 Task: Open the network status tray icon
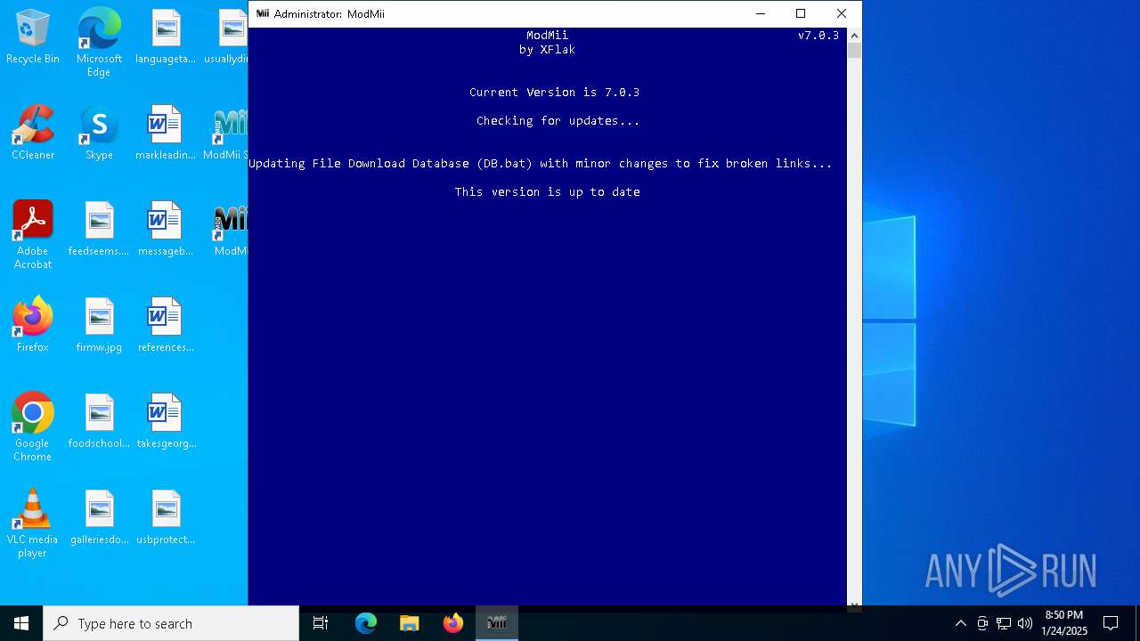[x=1004, y=623]
